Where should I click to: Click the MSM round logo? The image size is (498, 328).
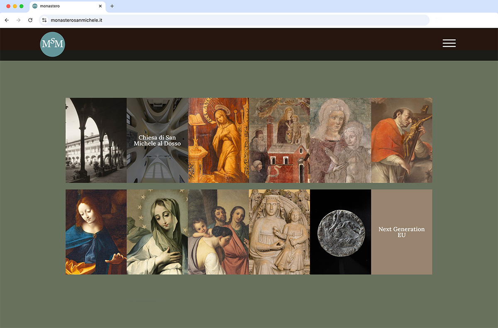(x=52, y=44)
